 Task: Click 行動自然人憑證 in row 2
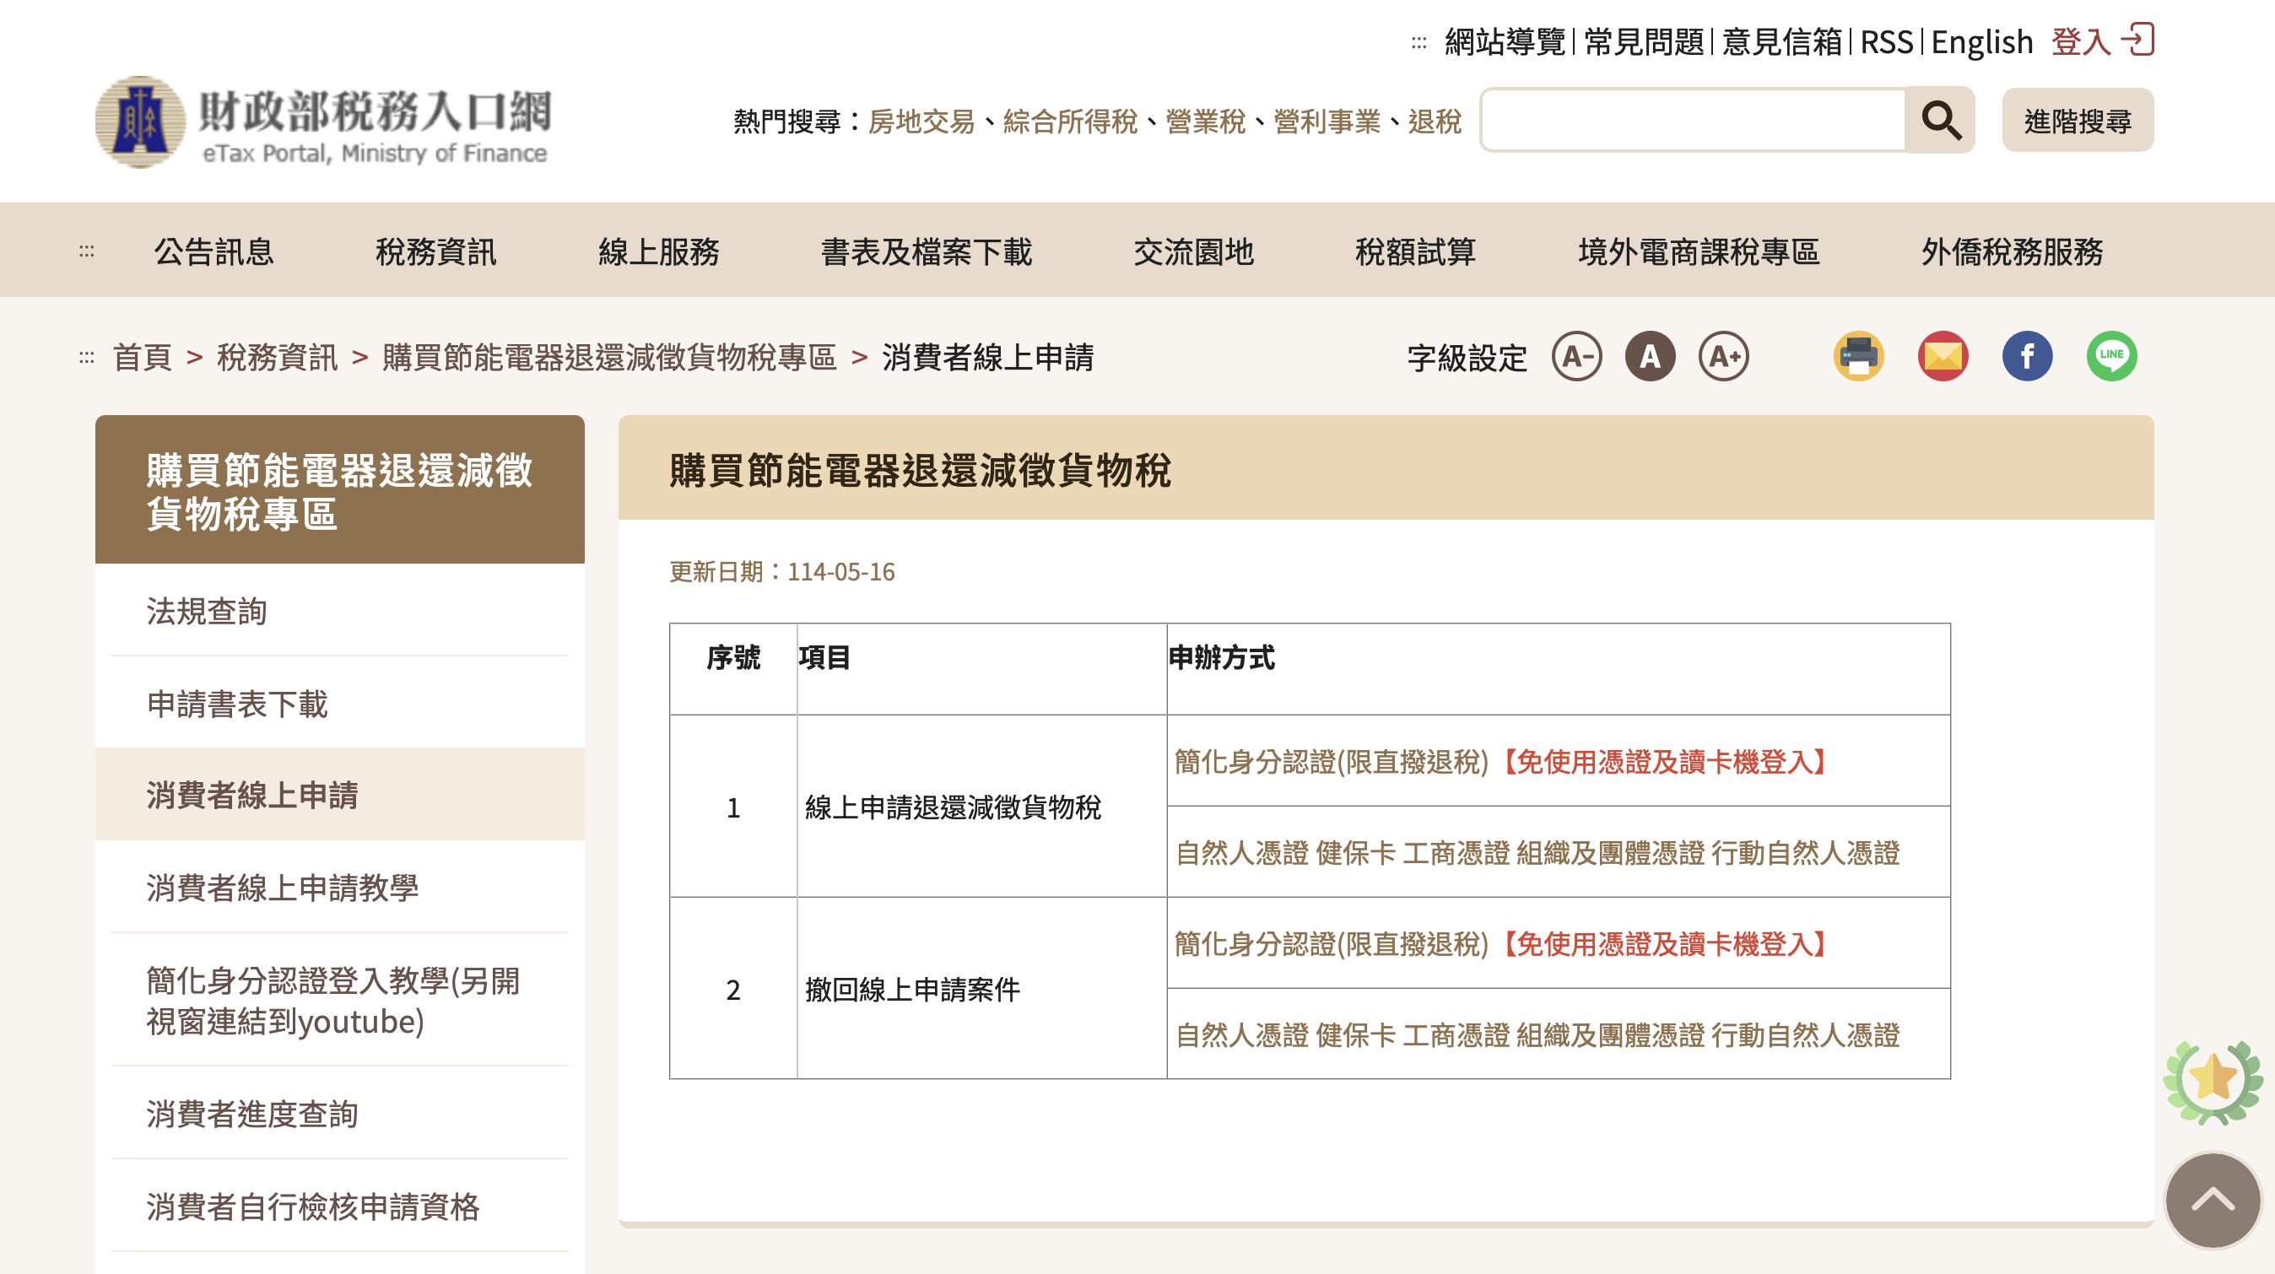click(1806, 1034)
